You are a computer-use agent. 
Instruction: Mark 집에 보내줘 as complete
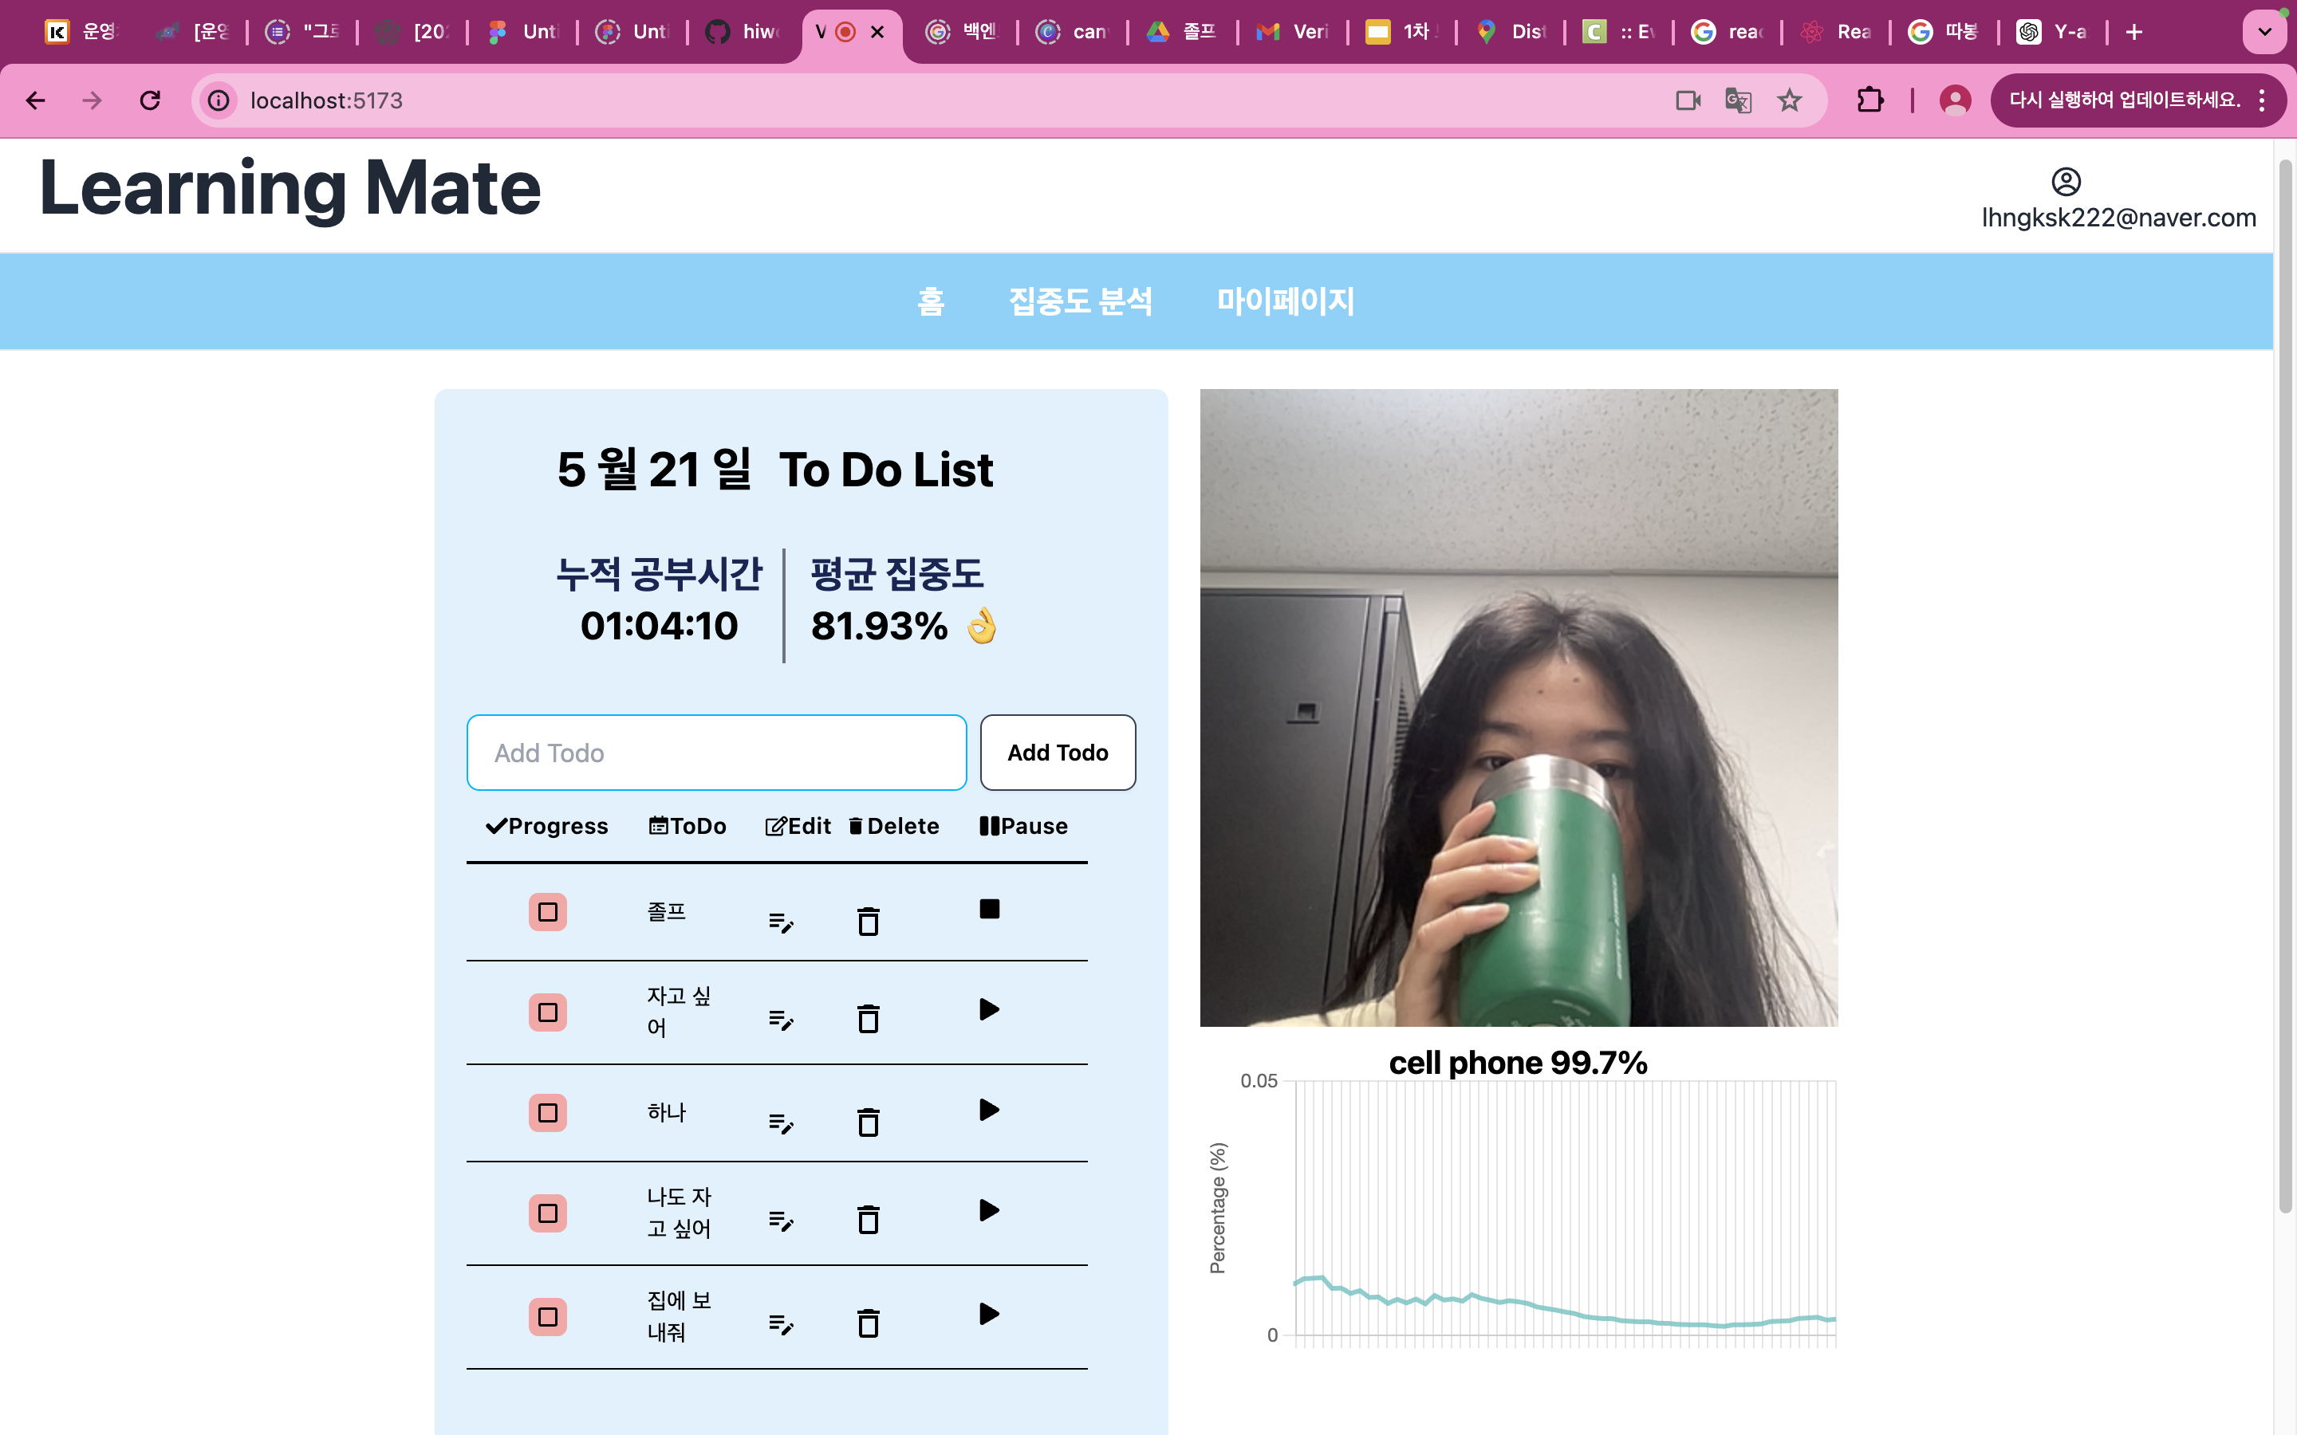tap(548, 1316)
